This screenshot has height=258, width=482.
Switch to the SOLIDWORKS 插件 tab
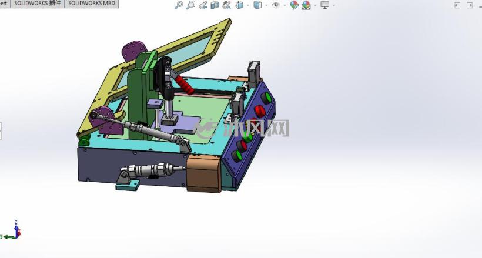coord(38,4)
